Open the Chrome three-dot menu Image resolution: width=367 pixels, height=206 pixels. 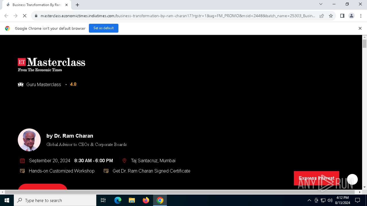361,16
